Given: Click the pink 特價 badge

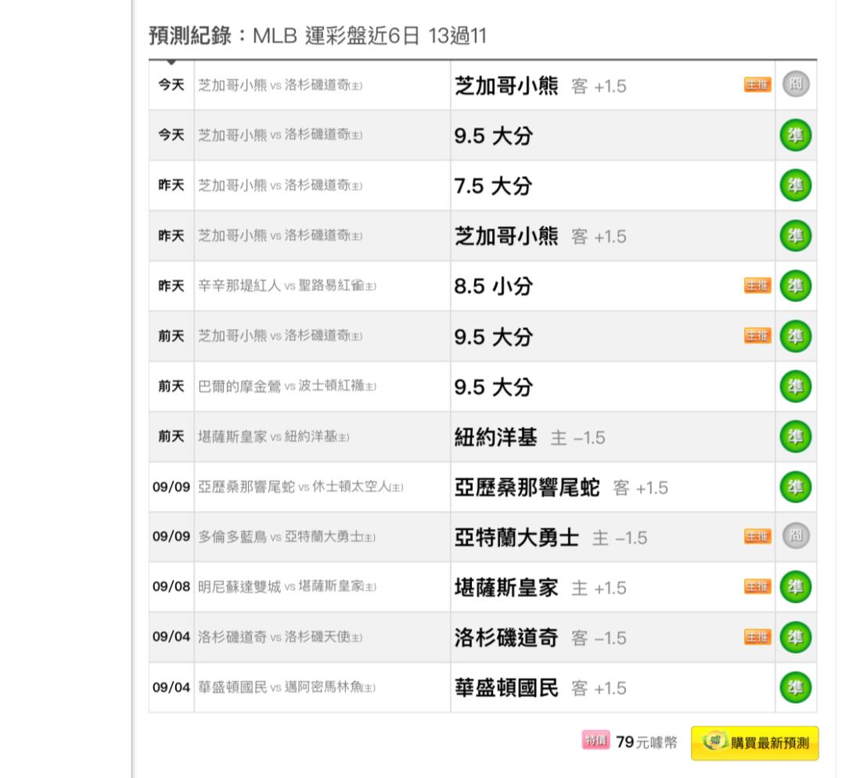Looking at the screenshot, I should click(595, 740).
